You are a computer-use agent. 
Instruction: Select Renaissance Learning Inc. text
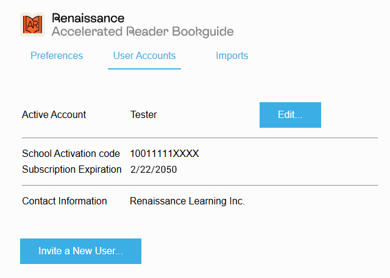(x=187, y=201)
